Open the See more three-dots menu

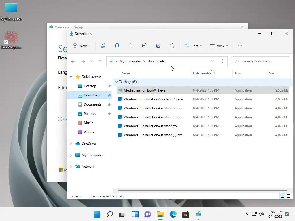240,46
